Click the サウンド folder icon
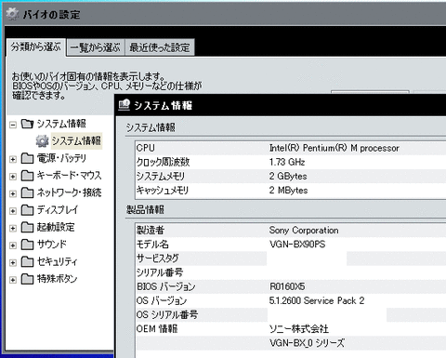 tap(27, 245)
